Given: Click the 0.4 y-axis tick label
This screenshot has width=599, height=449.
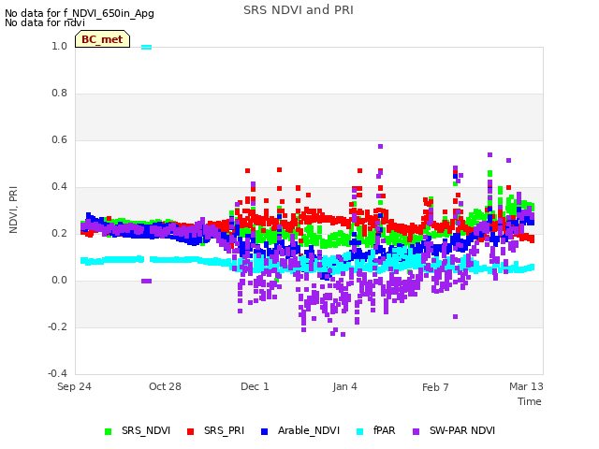Looking at the screenshot, I should (x=59, y=187).
